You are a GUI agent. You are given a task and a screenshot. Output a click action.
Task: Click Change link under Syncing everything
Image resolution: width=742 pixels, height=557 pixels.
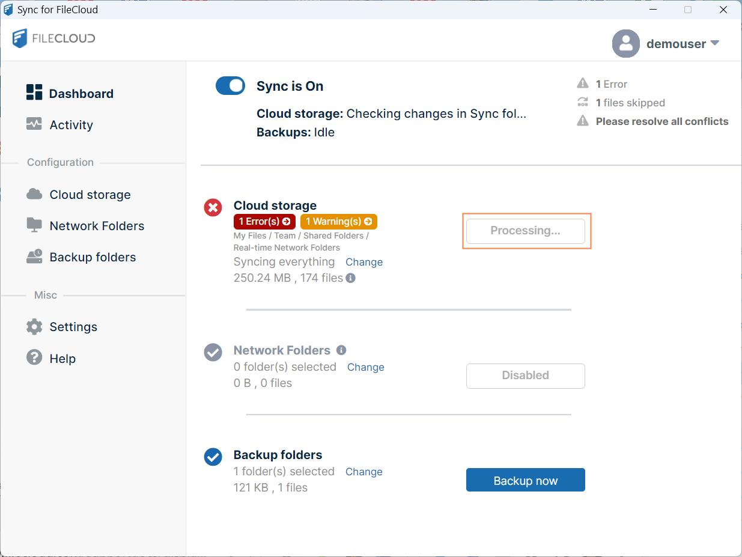[x=363, y=262]
